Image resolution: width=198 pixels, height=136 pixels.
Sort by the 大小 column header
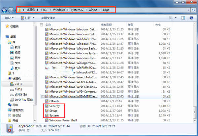point(158,25)
